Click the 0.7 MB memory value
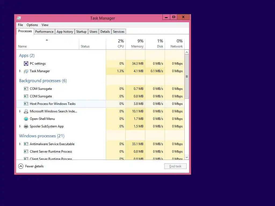The height and width of the screenshot is (206, 275). click(x=138, y=89)
